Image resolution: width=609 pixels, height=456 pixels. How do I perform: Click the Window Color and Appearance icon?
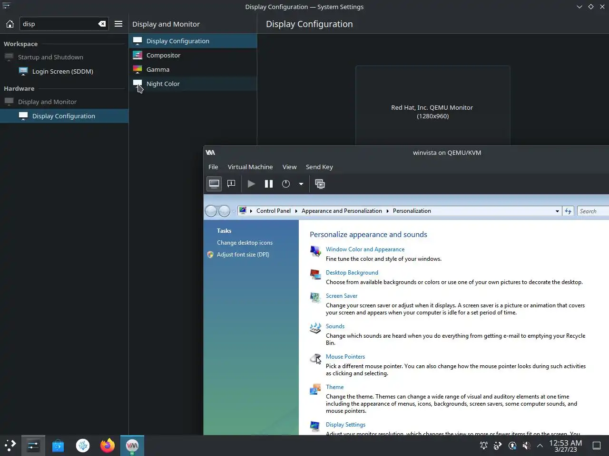coord(315,251)
